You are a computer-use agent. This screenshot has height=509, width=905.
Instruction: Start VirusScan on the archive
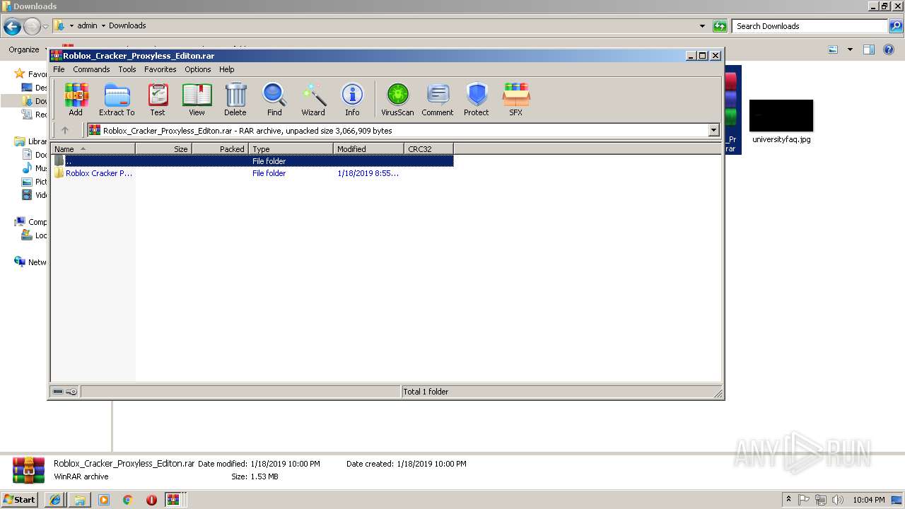click(x=397, y=99)
